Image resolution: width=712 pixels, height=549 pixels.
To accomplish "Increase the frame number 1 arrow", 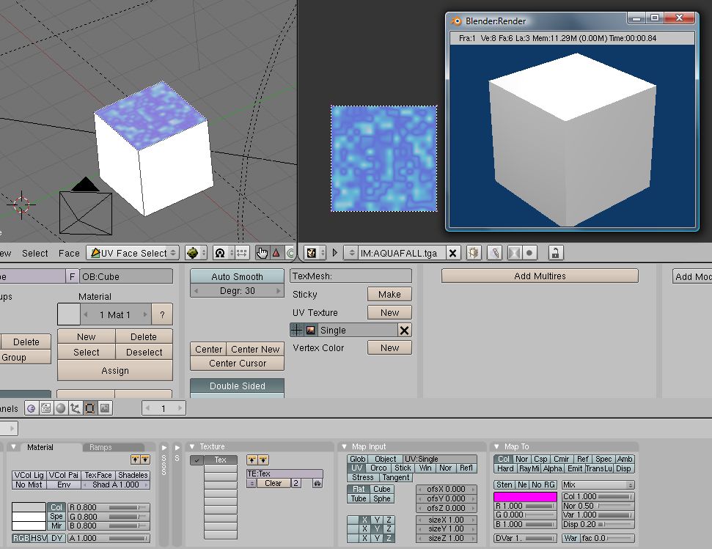I will click(x=180, y=408).
